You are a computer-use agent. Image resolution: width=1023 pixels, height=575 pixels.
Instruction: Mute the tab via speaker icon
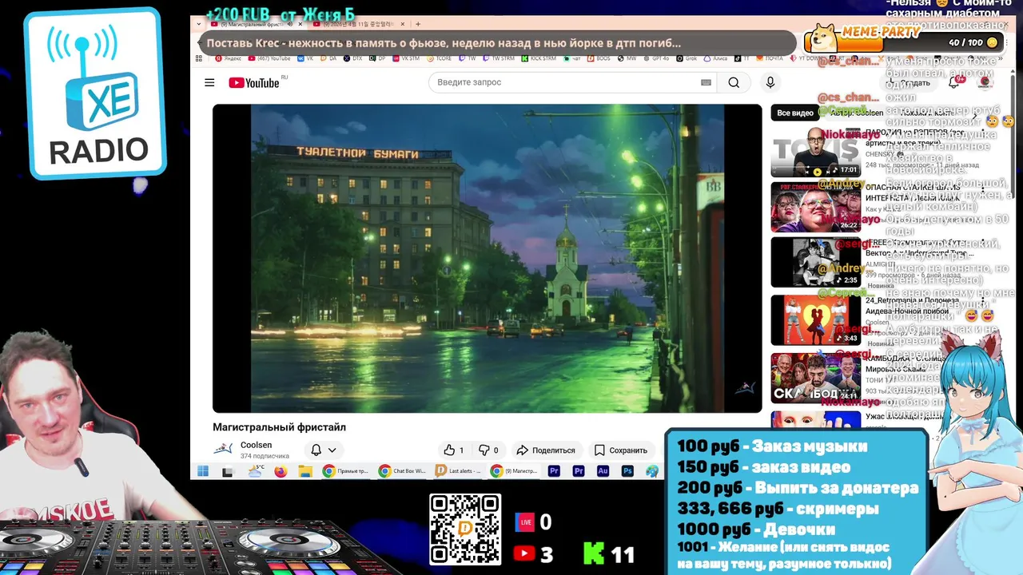[x=290, y=24]
